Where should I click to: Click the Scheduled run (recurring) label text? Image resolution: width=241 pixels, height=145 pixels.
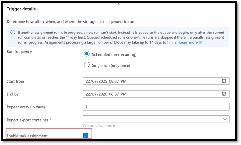click(x=114, y=55)
